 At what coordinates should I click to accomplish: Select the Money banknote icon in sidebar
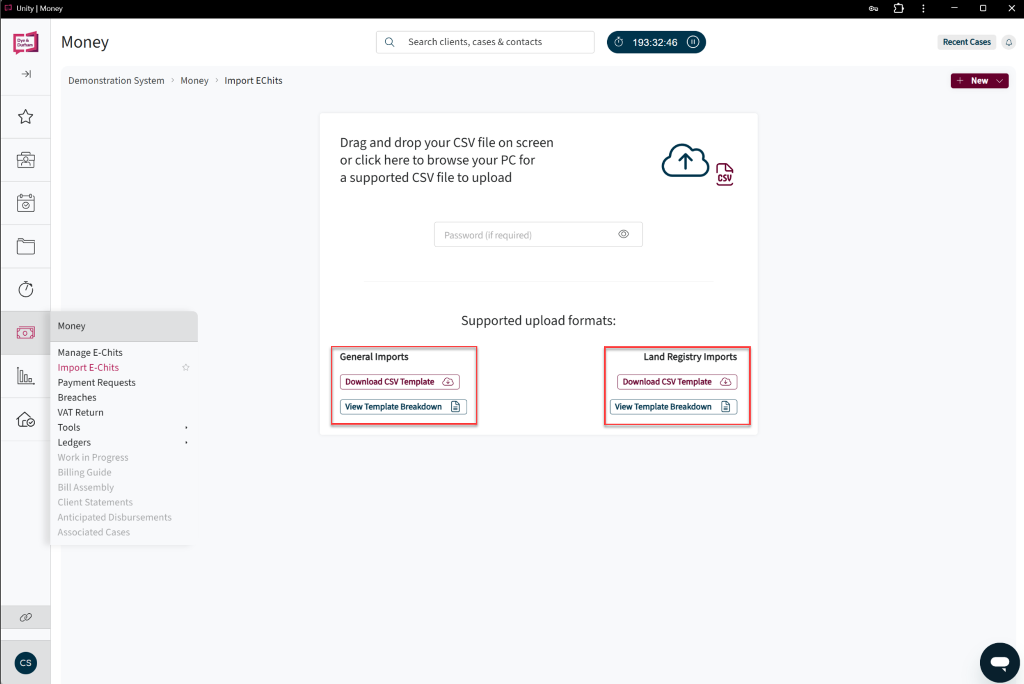25,333
